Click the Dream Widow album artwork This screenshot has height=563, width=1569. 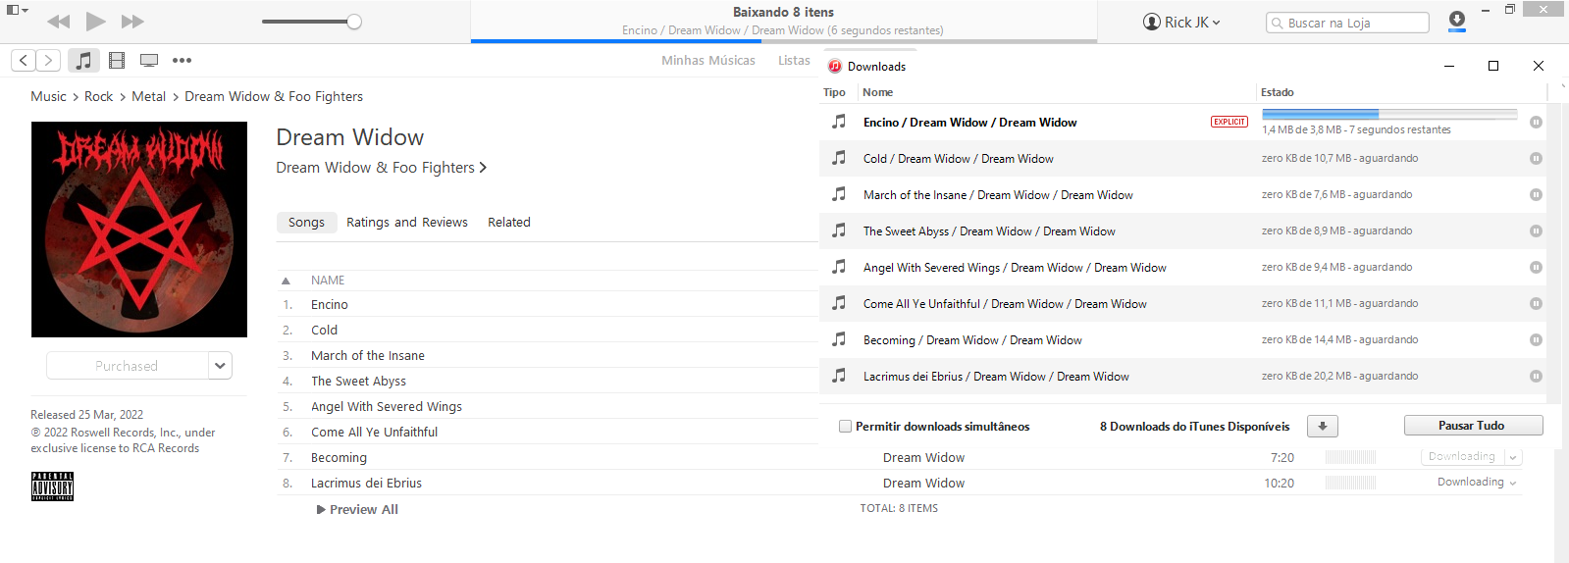click(139, 230)
